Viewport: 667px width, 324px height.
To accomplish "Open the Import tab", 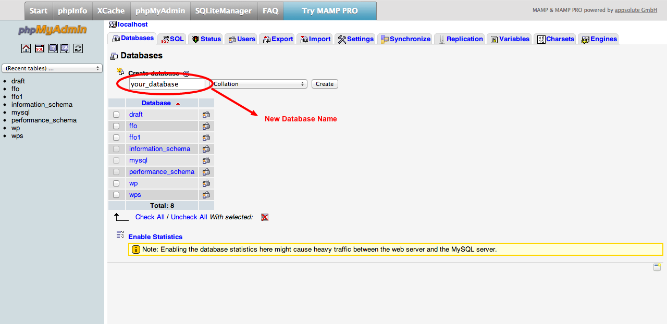I will [315, 39].
